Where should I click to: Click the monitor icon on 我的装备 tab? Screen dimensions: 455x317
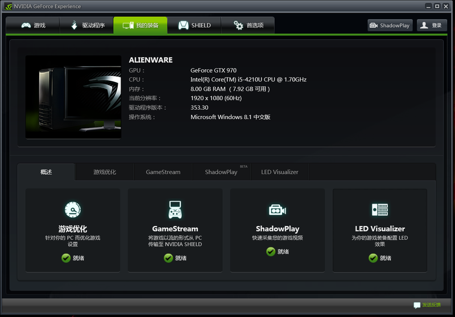(x=128, y=26)
